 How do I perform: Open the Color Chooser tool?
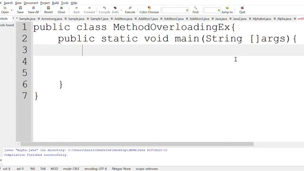coord(149,10)
